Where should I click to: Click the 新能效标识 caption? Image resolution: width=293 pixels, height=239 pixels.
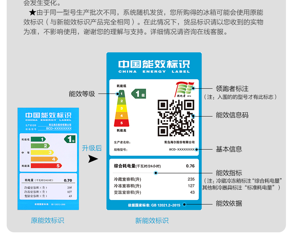[x=152, y=221]
